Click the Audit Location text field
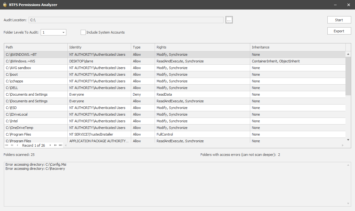The height and width of the screenshot is (211, 355). click(126, 20)
